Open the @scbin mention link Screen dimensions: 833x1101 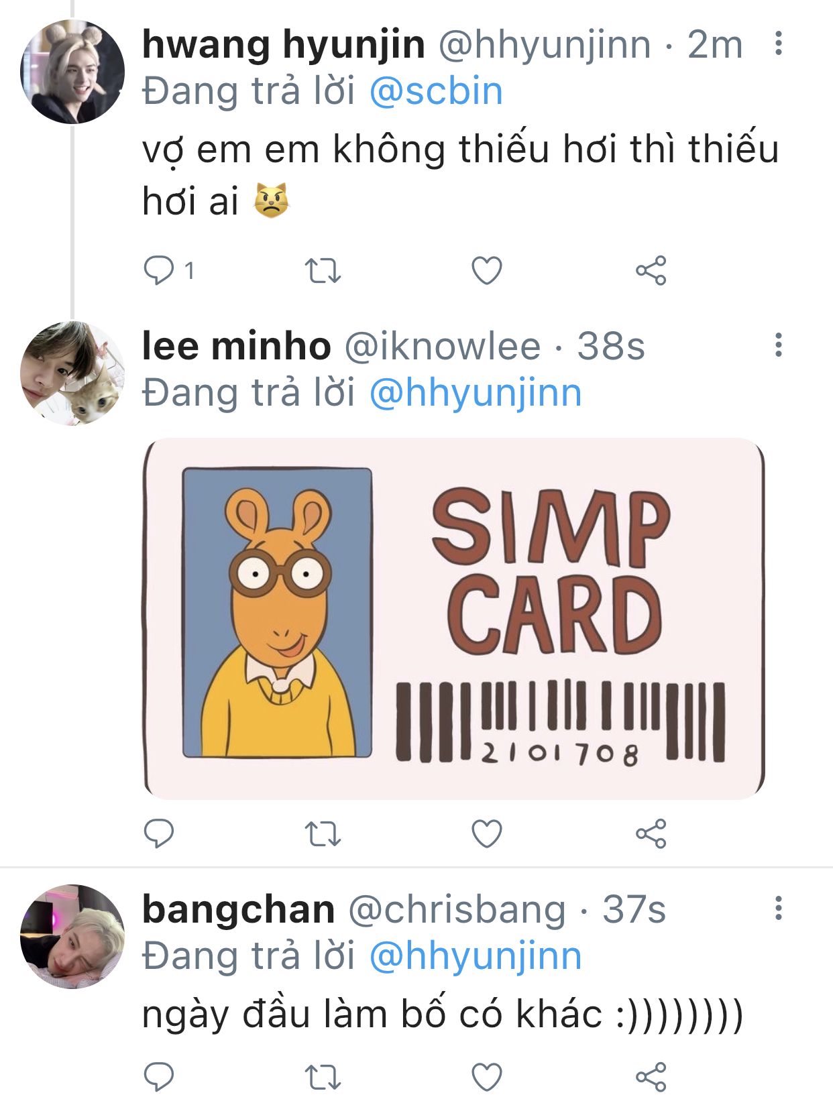tap(436, 92)
